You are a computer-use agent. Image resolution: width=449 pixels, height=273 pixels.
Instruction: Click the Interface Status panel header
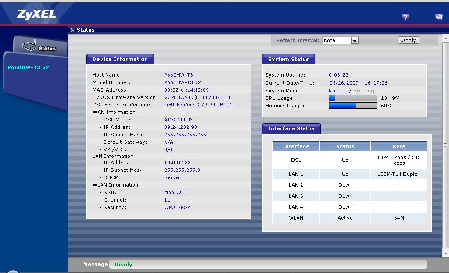[x=291, y=128]
